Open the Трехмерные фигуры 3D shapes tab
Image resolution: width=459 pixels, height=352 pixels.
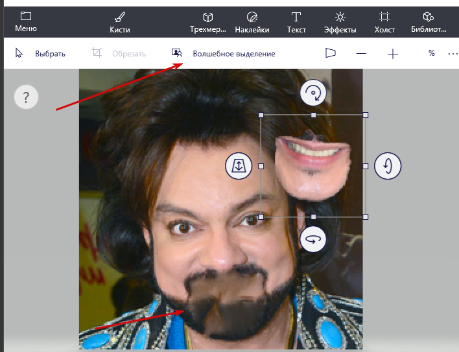(x=207, y=21)
